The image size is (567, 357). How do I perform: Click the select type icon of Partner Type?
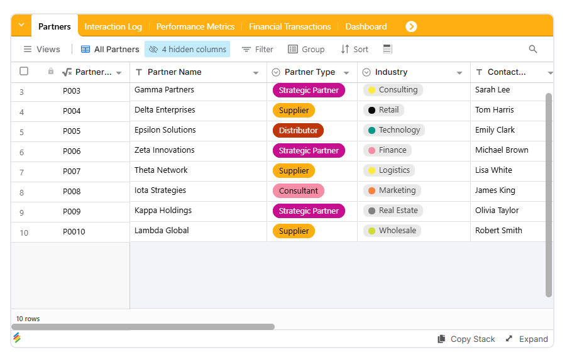click(276, 72)
